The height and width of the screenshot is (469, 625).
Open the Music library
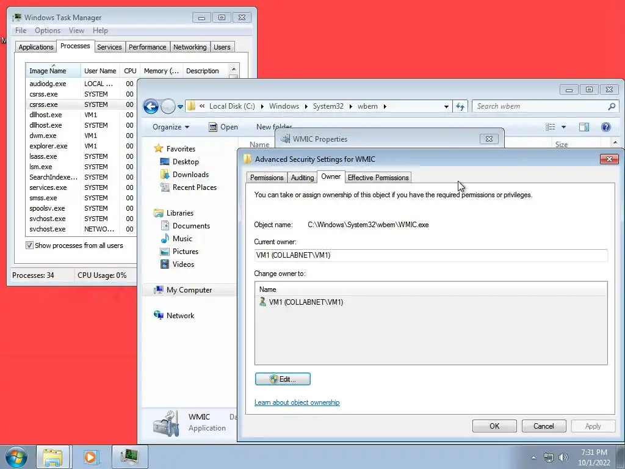[x=182, y=239]
